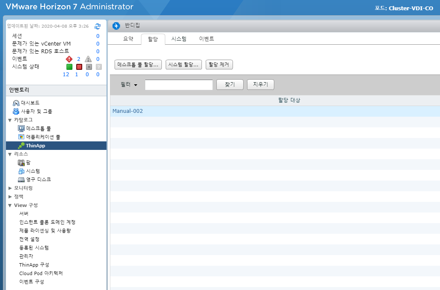Collapse the 리소스 tree section
440x290 pixels.
coord(10,154)
